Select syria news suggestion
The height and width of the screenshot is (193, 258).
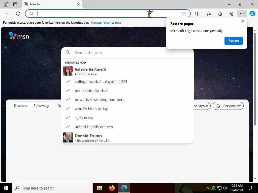(127, 118)
